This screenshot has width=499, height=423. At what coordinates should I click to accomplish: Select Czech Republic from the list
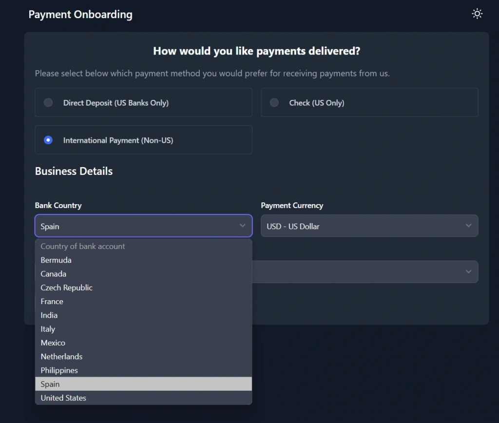pyautogui.click(x=66, y=288)
